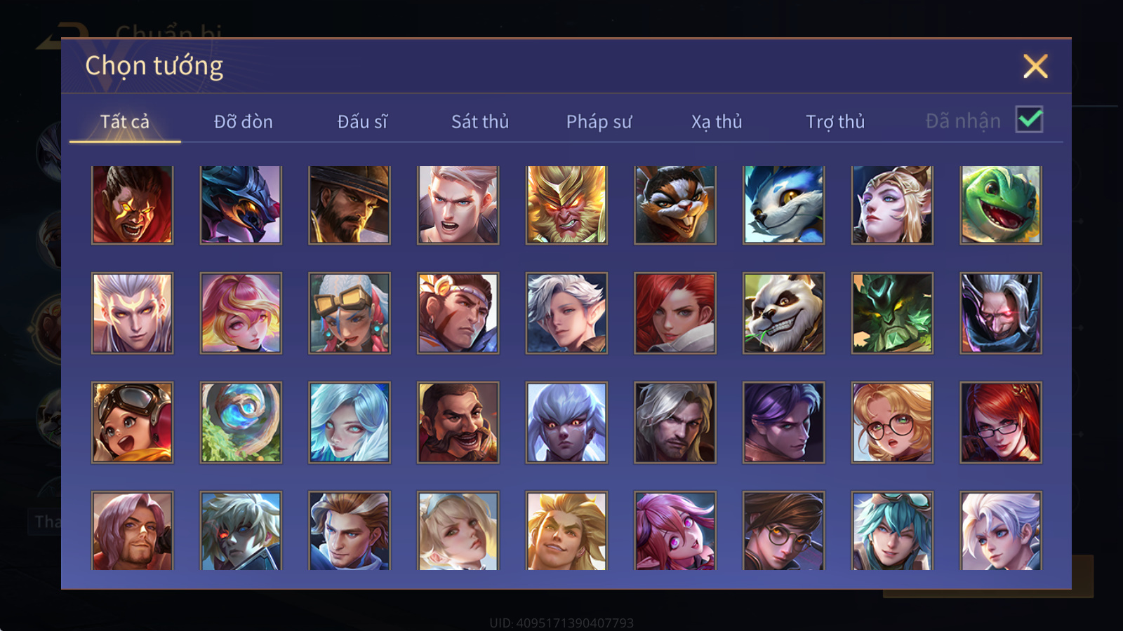1123x631 pixels.
Task: Switch to the Pháp sư tab
Action: tap(599, 121)
